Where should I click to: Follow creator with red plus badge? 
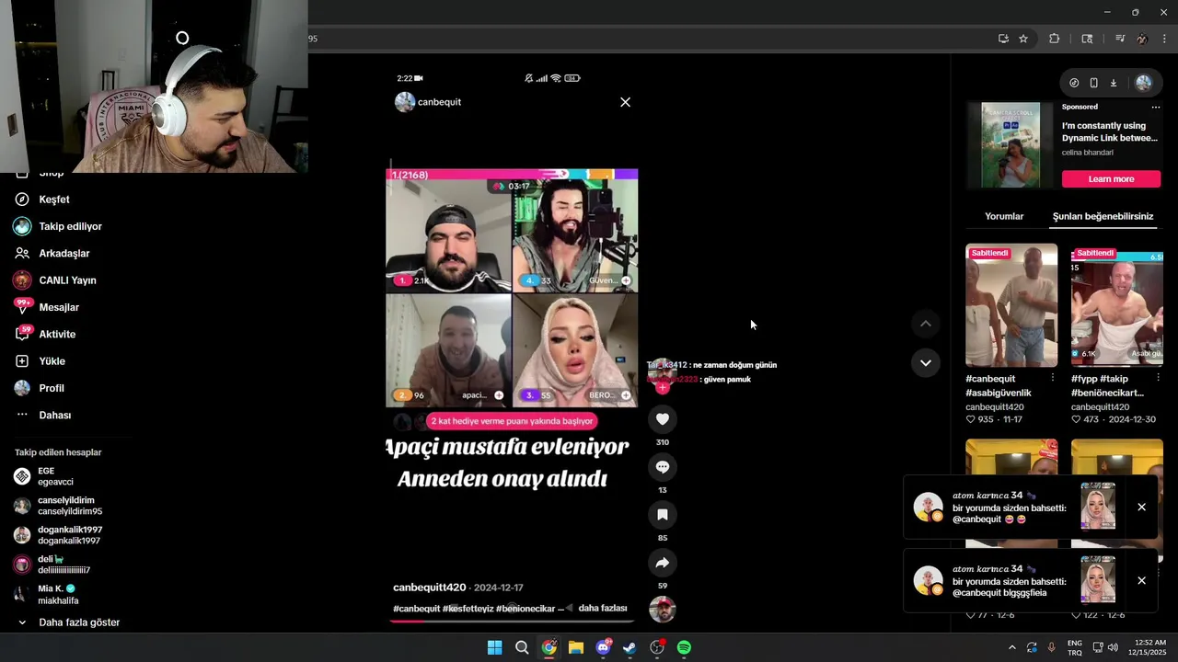(662, 387)
